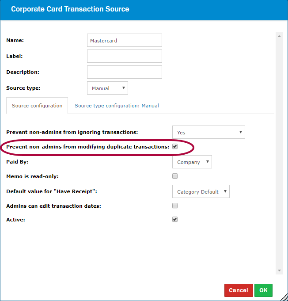The height and width of the screenshot is (301, 288).
Task: Click the vertical scrollbar track
Action: 279,155
